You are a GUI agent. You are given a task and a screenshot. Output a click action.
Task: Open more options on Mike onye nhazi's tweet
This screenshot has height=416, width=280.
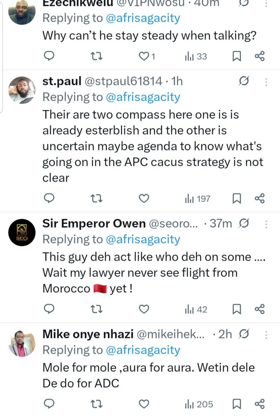pyautogui.click(x=267, y=334)
